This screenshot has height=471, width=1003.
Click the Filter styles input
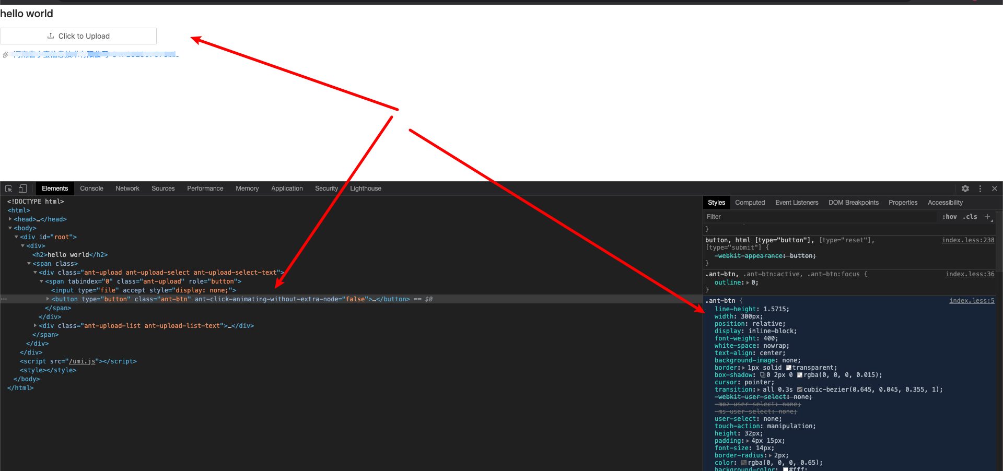click(820, 217)
